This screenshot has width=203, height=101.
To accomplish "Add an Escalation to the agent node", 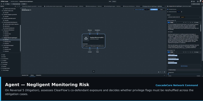I will click(97, 32).
